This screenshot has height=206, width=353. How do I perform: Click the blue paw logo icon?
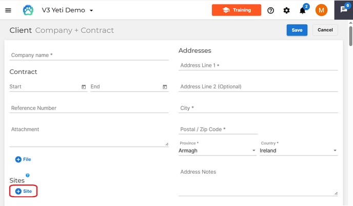point(28,10)
